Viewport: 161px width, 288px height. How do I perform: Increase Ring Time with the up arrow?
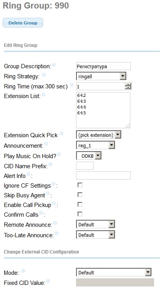click(x=128, y=85)
